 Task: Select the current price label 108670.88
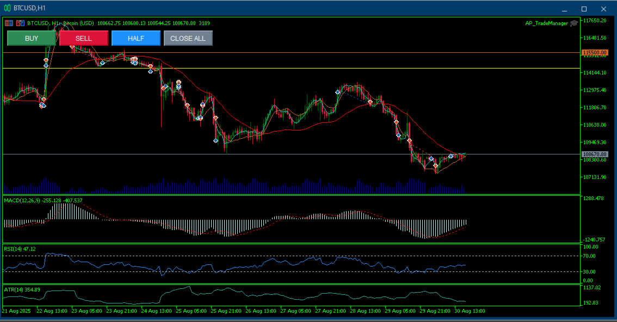595,154
